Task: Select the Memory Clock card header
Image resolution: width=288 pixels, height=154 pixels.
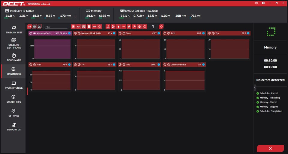Action: [50, 33]
